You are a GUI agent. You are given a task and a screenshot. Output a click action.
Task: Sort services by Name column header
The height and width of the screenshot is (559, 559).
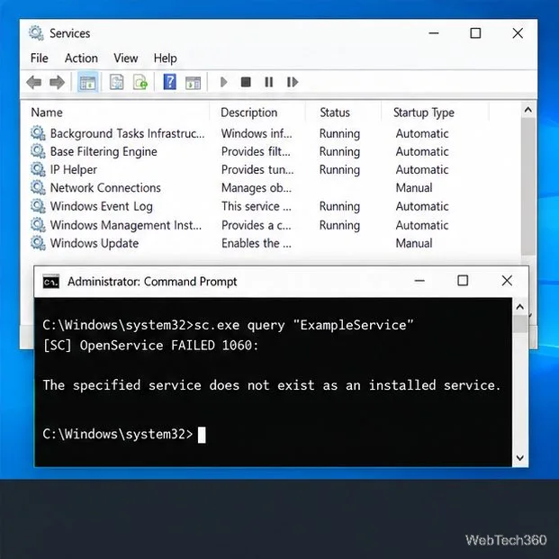tap(47, 113)
